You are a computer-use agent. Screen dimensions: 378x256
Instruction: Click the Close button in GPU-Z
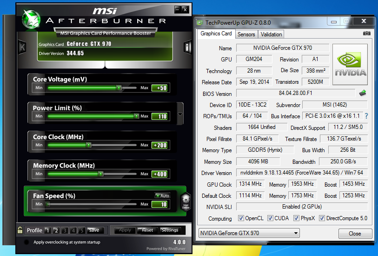(x=355, y=234)
